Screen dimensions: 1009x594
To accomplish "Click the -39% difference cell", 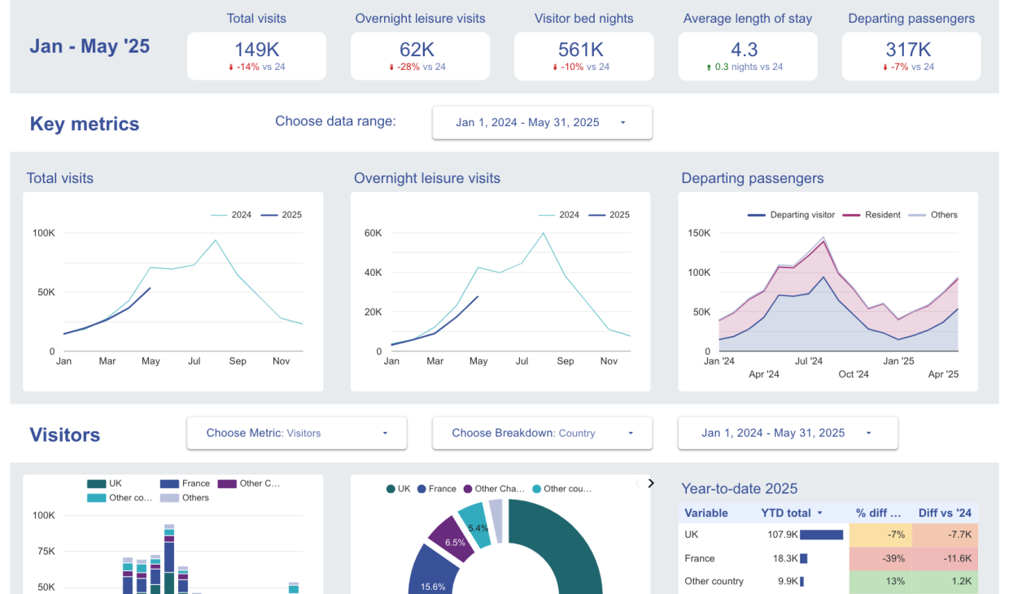I will [880, 558].
